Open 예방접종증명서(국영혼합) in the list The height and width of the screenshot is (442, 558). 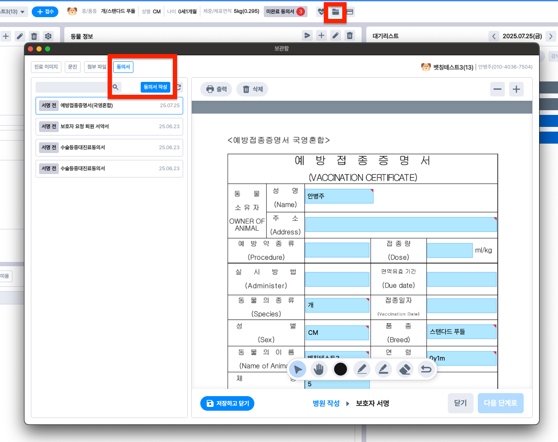(109, 105)
